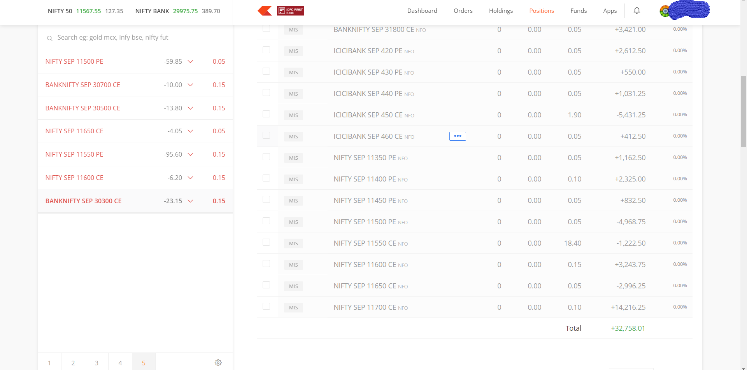Open the notifications bell
Screen dimensions: 747x370
tap(637, 11)
